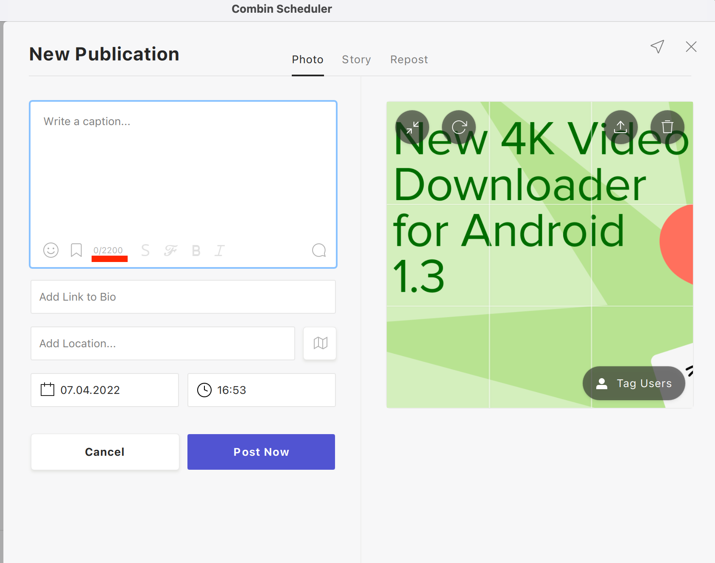Click the paper plane send icon

tap(657, 47)
